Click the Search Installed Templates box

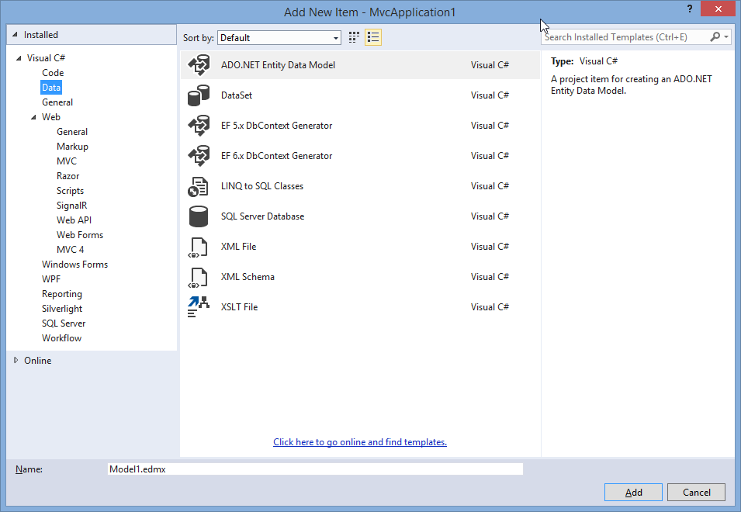pos(625,37)
